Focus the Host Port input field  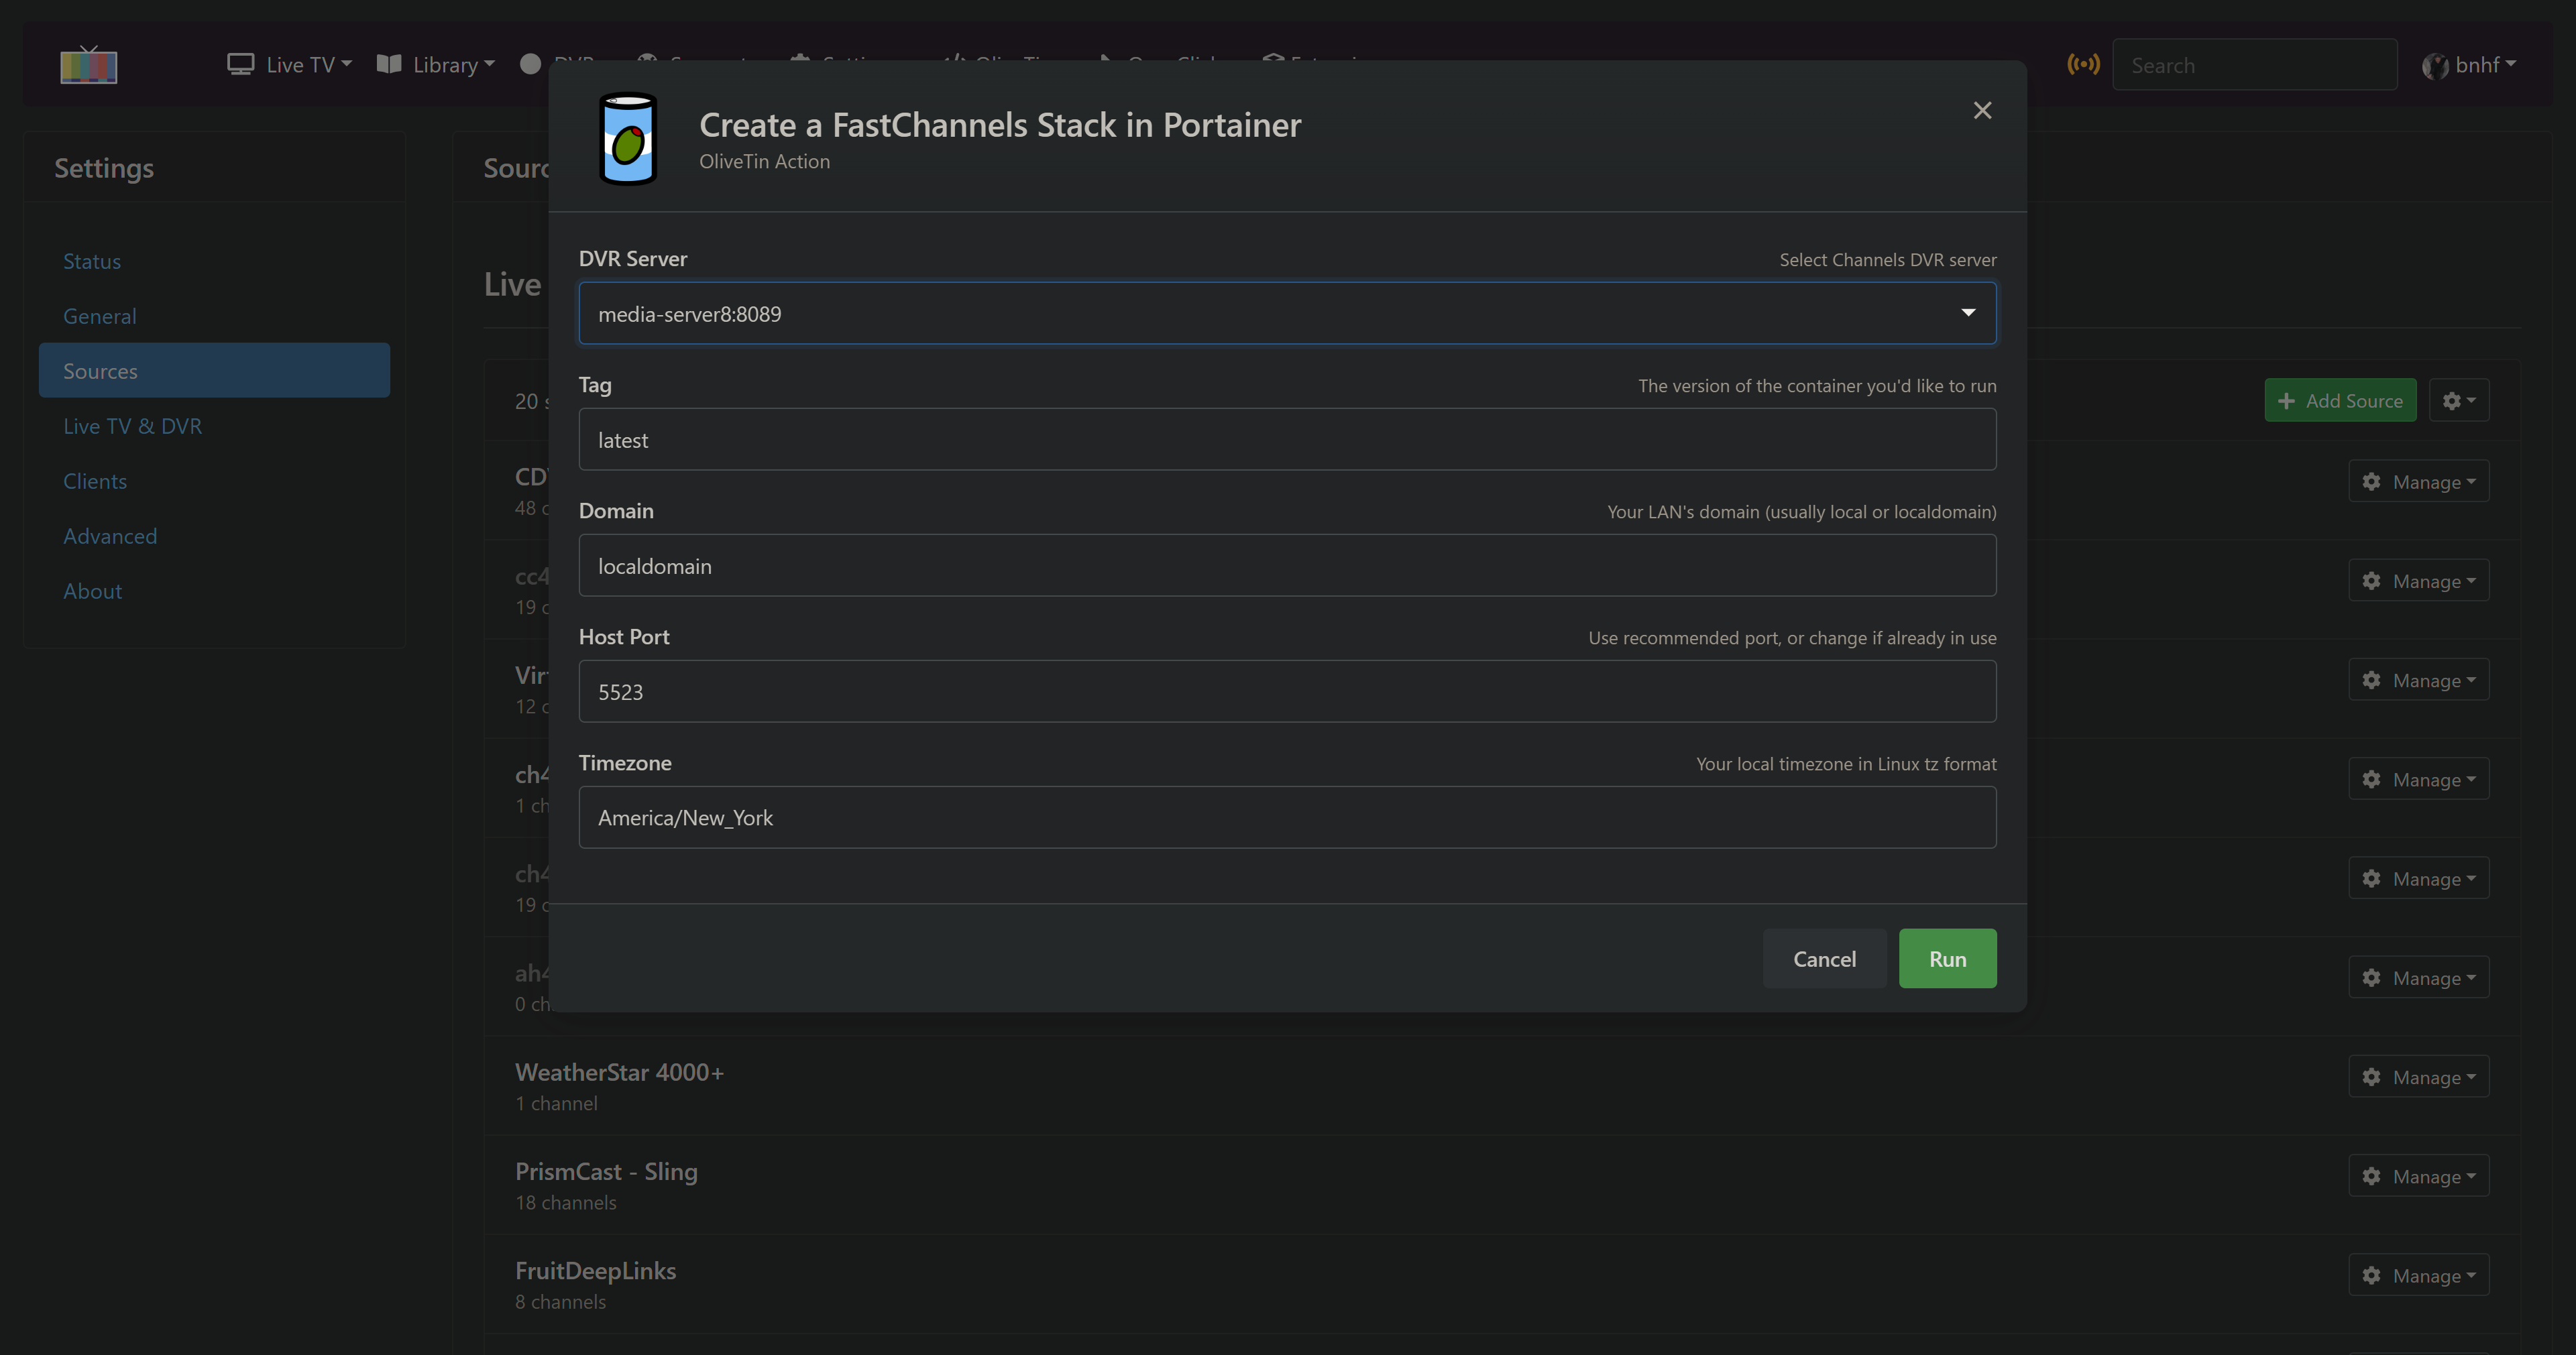click(1287, 692)
